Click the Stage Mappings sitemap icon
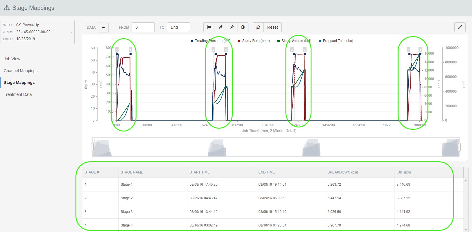 point(6,8)
